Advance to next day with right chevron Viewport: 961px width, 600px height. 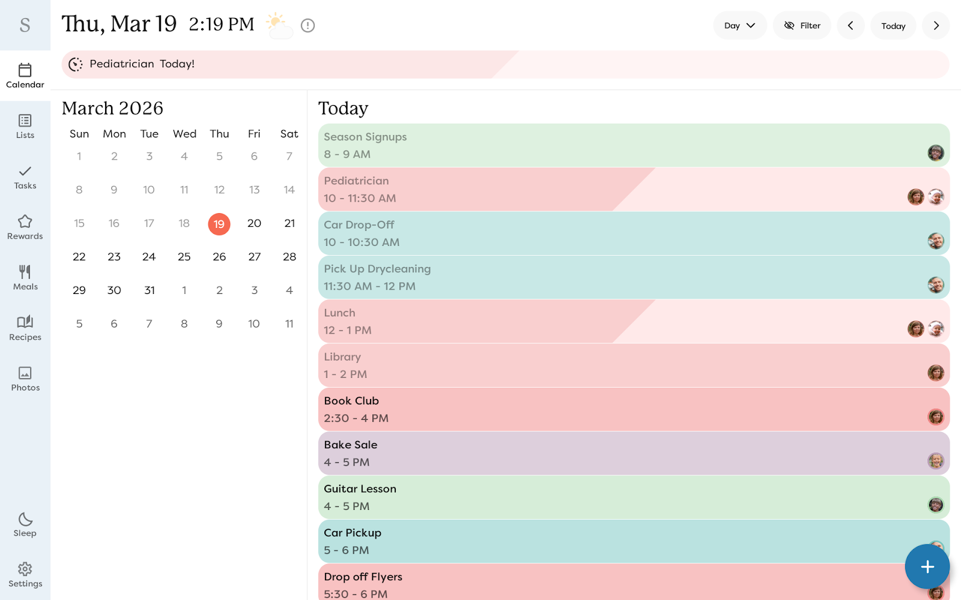point(936,25)
